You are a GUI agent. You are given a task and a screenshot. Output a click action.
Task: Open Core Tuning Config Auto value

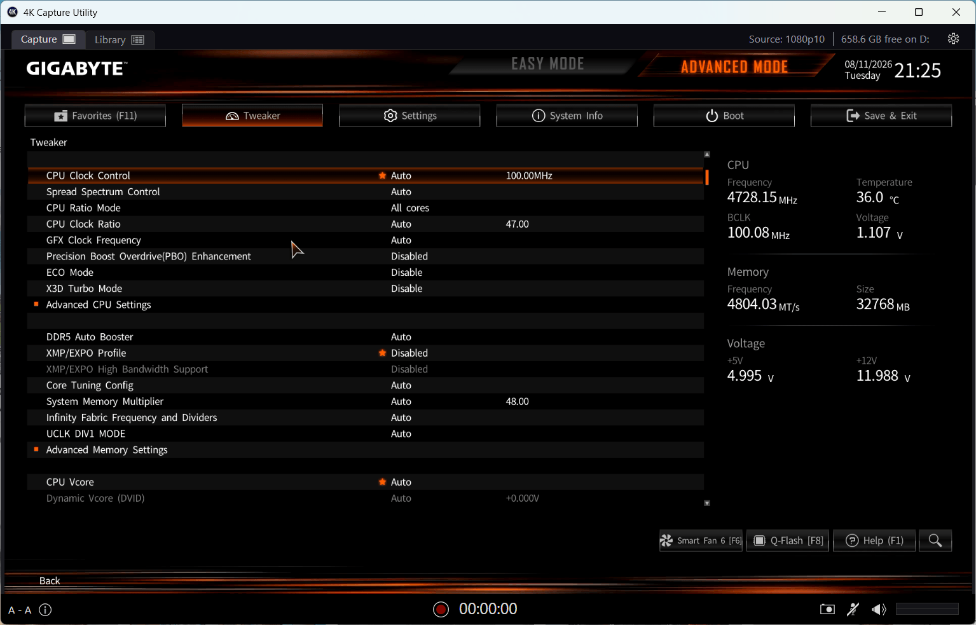click(x=401, y=385)
